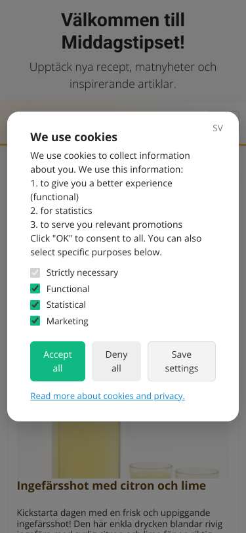Open "Read more about cookies and privacy" link

[108, 396]
